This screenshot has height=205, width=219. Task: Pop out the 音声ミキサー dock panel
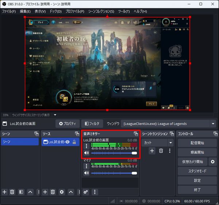[136, 134]
